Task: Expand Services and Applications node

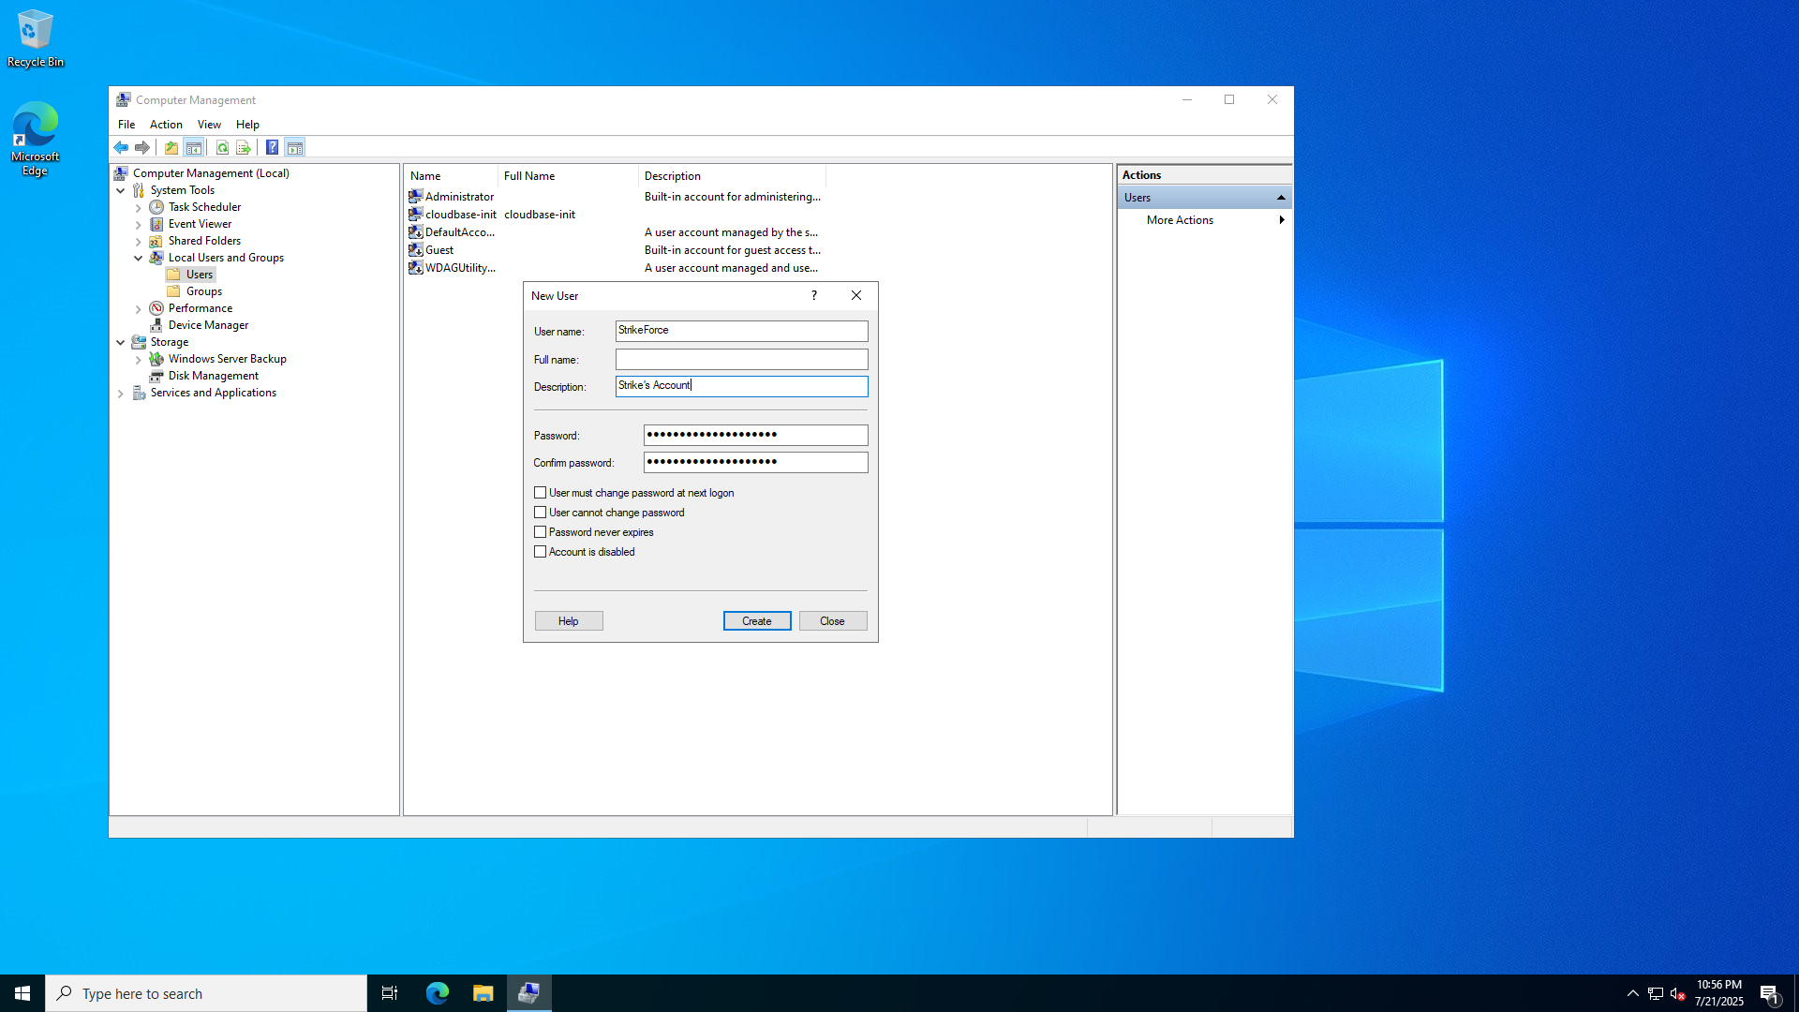Action: pyautogui.click(x=121, y=394)
